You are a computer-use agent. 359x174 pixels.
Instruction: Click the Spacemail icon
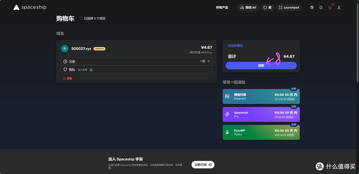coord(227,114)
